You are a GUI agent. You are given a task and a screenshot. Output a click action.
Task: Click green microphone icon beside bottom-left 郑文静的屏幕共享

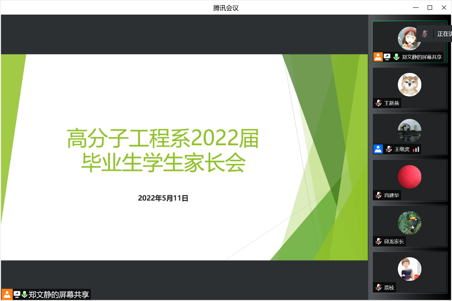coord(24,294)
